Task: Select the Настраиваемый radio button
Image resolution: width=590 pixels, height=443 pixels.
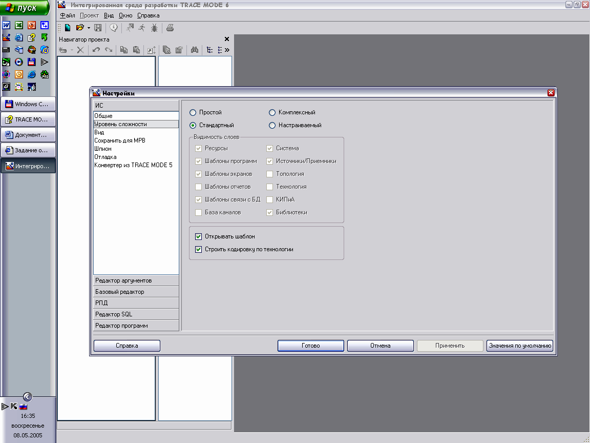Action: [x=272, y=125]
